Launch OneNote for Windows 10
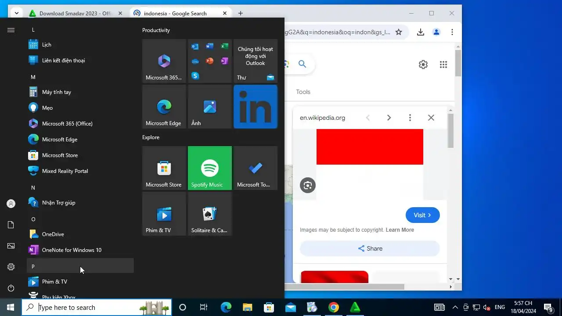The width and height of the screenshot is (562, 316). point(80,250)
